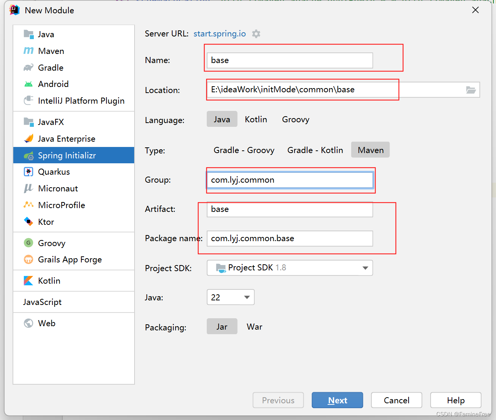Focus the Package name field

[x=290, y=238]
